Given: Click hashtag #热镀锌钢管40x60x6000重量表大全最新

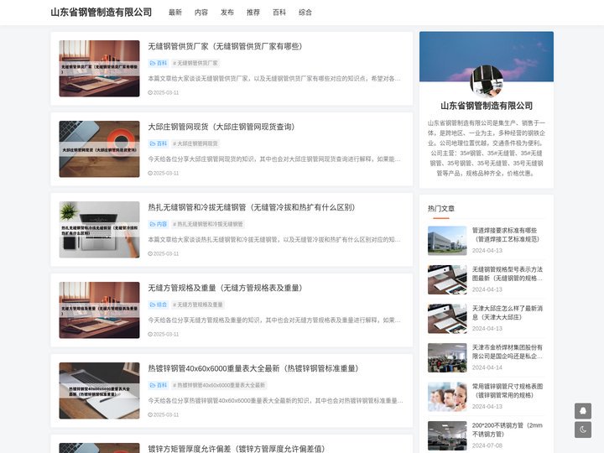Looking at the screenshot, I should [219, 385].
